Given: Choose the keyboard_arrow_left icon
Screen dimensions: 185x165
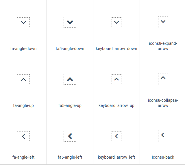Looking at the screenshot, I should click(116, 136).
